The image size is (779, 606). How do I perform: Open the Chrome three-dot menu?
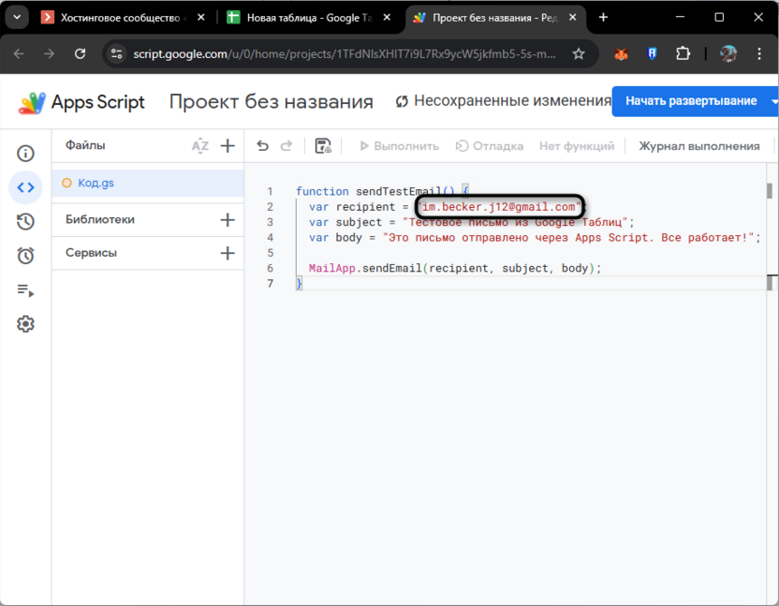[758, 54]
